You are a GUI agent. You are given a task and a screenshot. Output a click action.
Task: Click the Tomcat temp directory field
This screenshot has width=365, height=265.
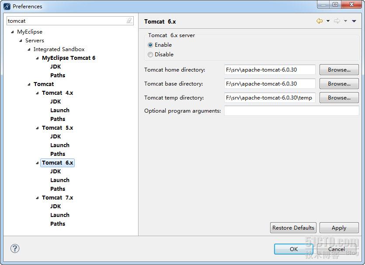tap(270, 98)
